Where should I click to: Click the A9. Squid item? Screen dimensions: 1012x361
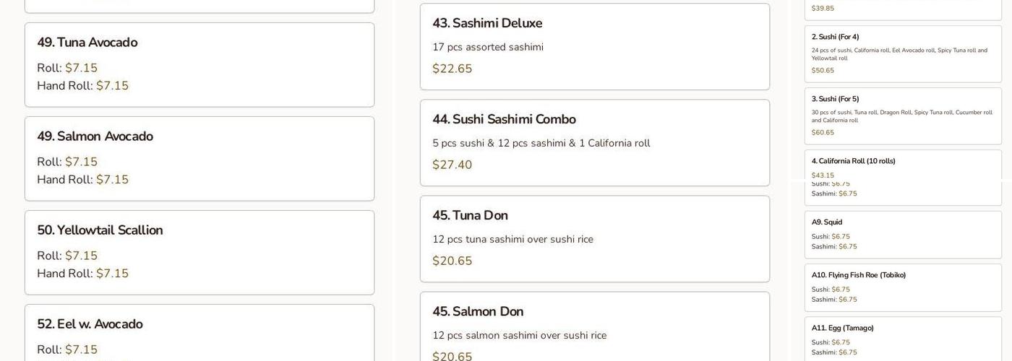coord(827,222)
